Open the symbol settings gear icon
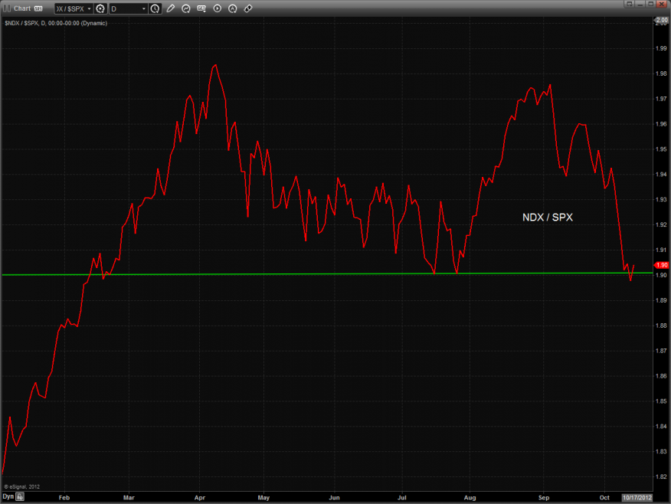The image size is (671, 504). coord(100,8)
